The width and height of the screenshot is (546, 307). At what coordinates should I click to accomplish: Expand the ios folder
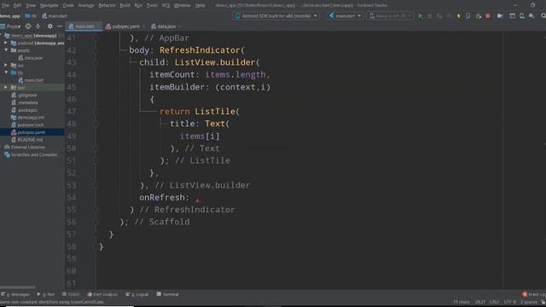tap(6, 65)
